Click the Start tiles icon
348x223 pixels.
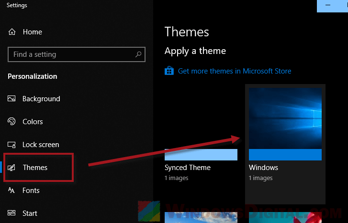[x=11, y=213]
